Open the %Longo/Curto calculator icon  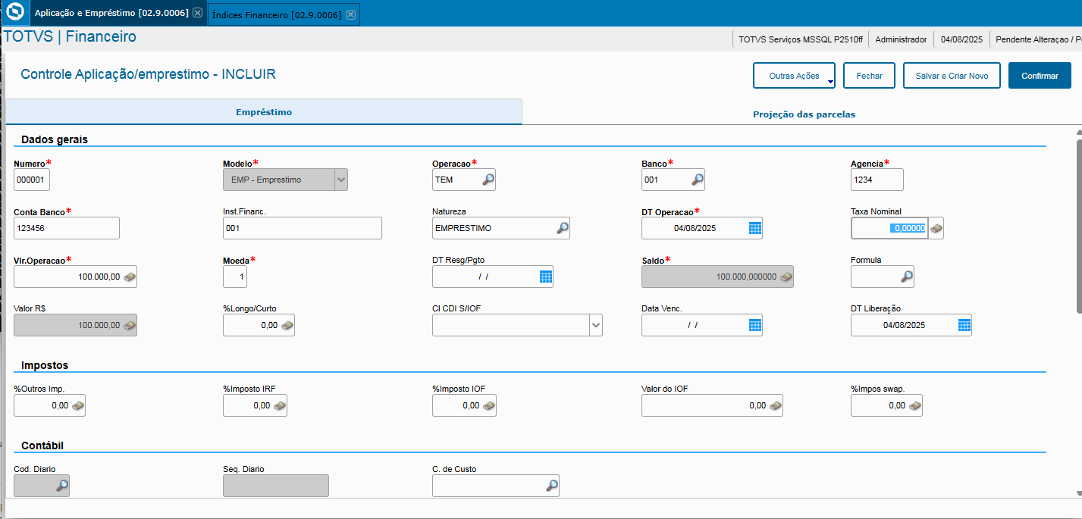coord(287,326)
